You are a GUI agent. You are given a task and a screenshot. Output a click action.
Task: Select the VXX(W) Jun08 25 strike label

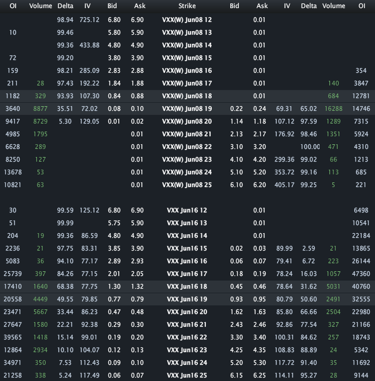[187, 185]
